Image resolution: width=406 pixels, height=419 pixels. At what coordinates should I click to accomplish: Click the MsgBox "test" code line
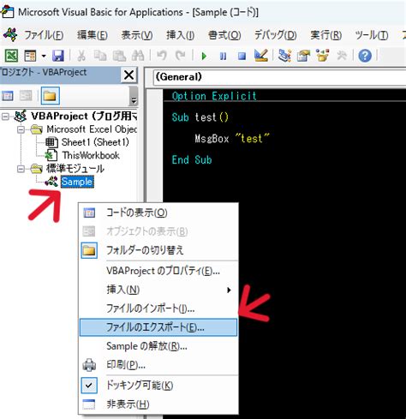pyautogui.click(x=232, y=139)
